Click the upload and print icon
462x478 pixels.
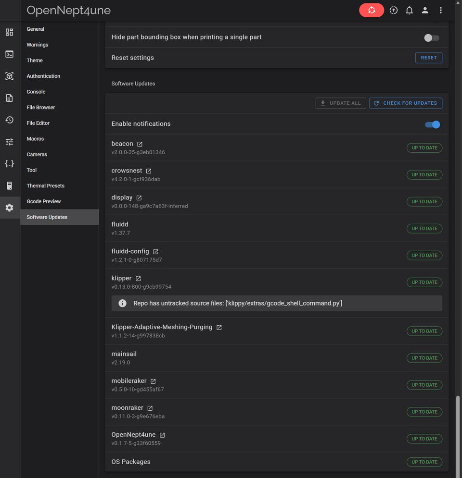coord(394,10)
